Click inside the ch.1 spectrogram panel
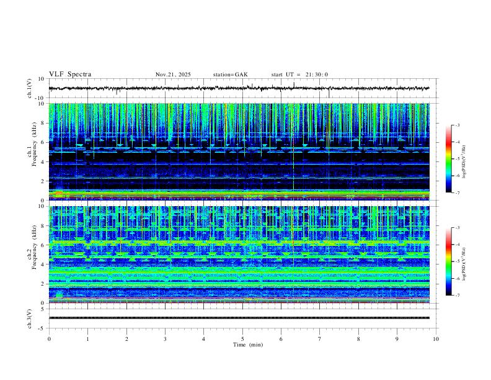491x380 pixels. [239, 152]
